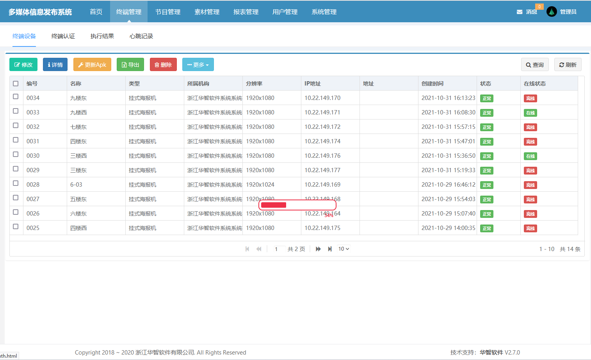Select checkbox for terminal 0034
Screen dimensions: 591x360
(x=16, y=96)
